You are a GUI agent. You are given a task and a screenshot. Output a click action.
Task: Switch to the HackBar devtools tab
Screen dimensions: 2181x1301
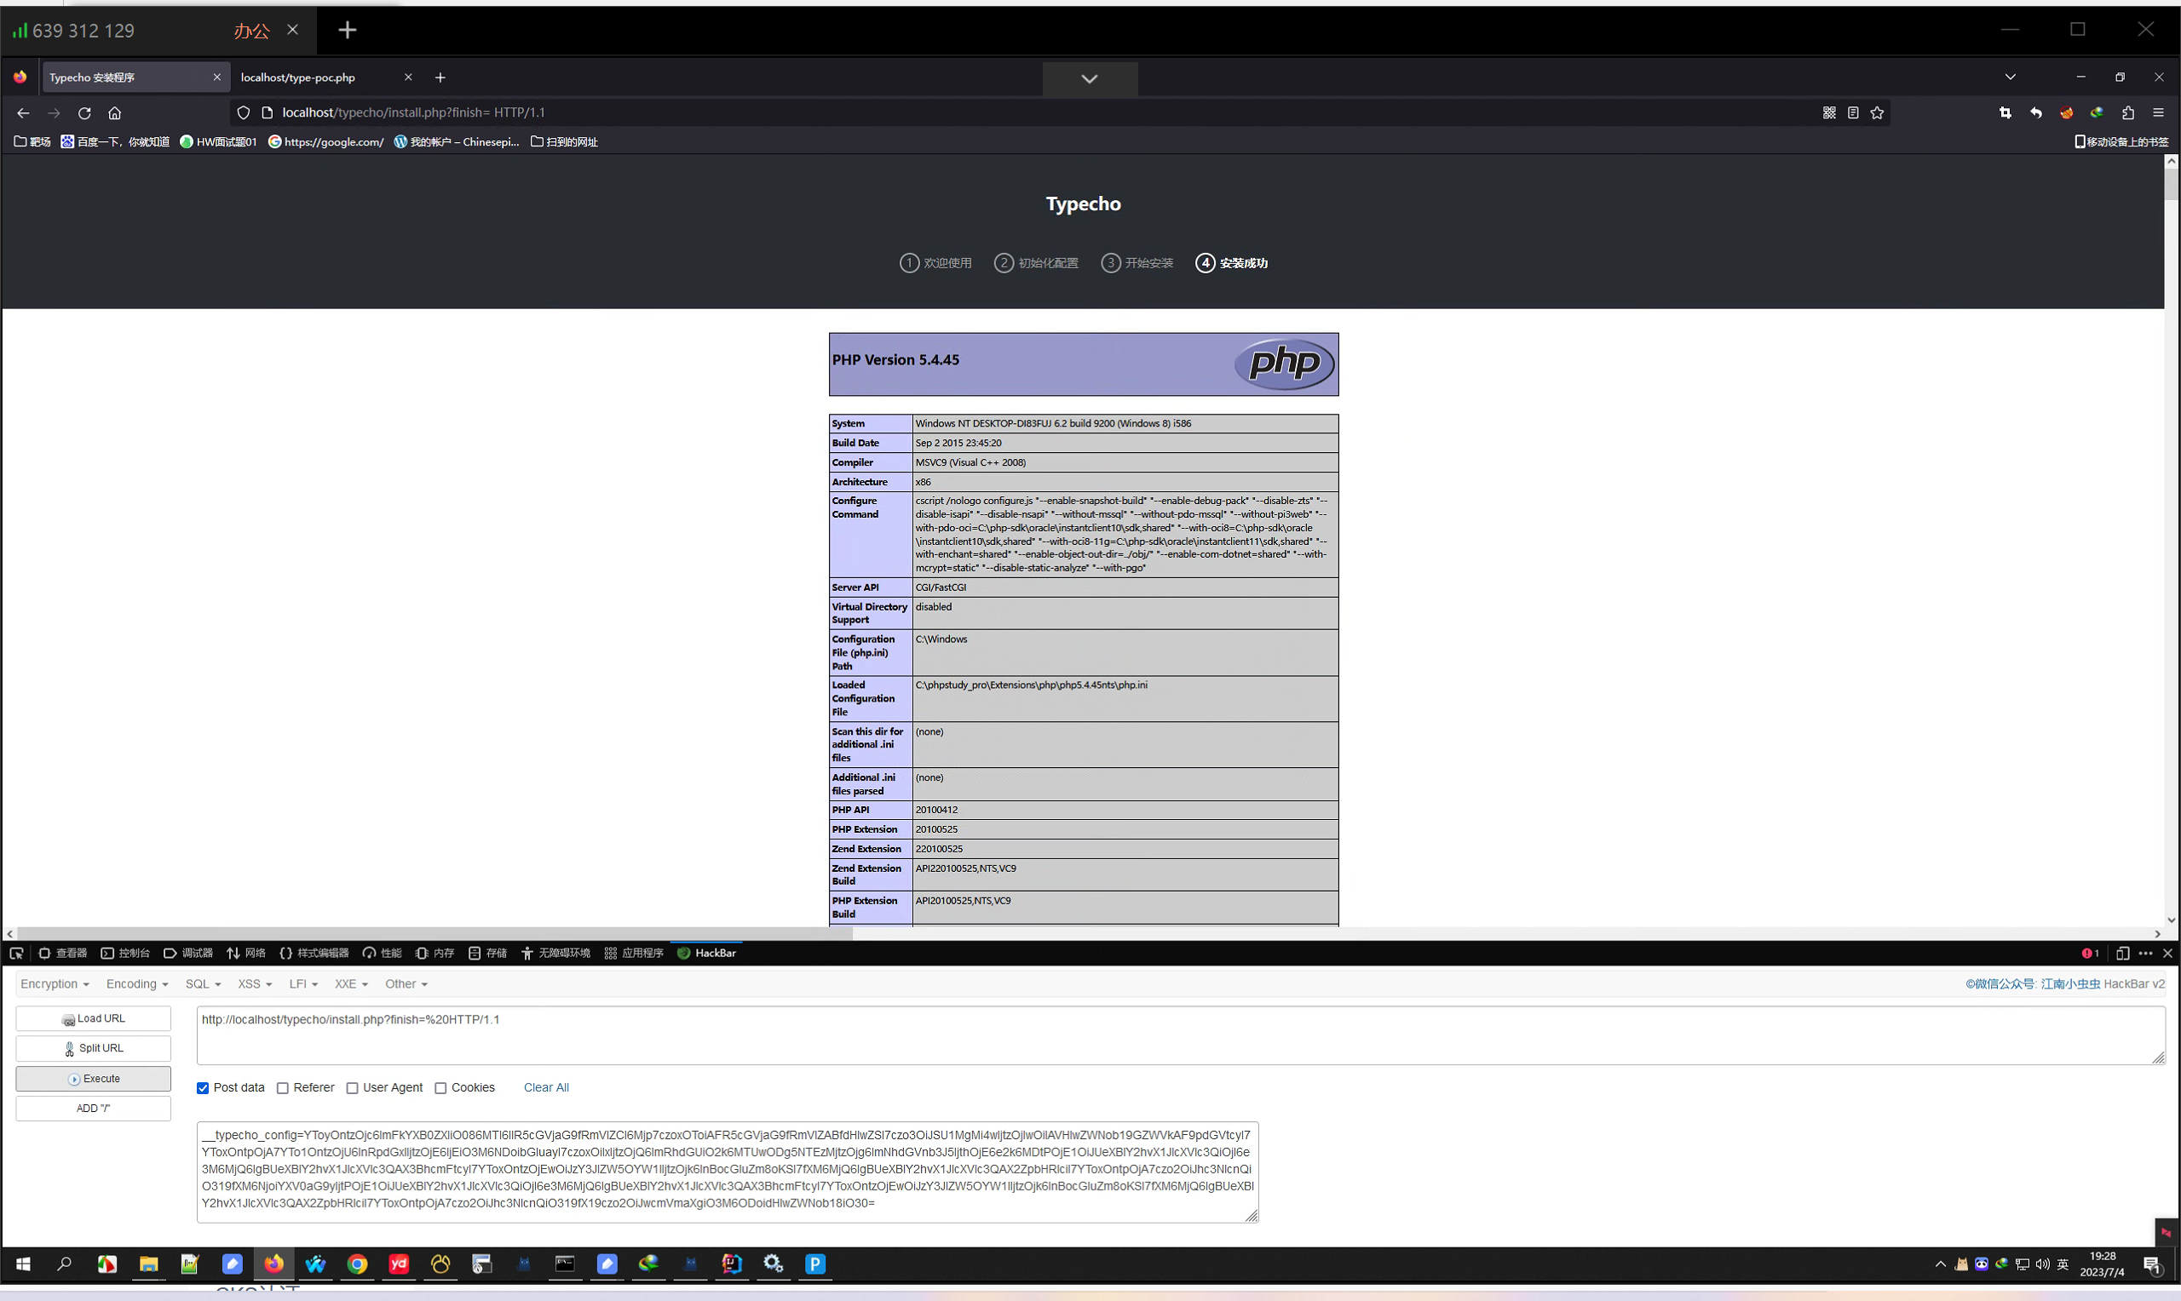(x=707, y=953)
